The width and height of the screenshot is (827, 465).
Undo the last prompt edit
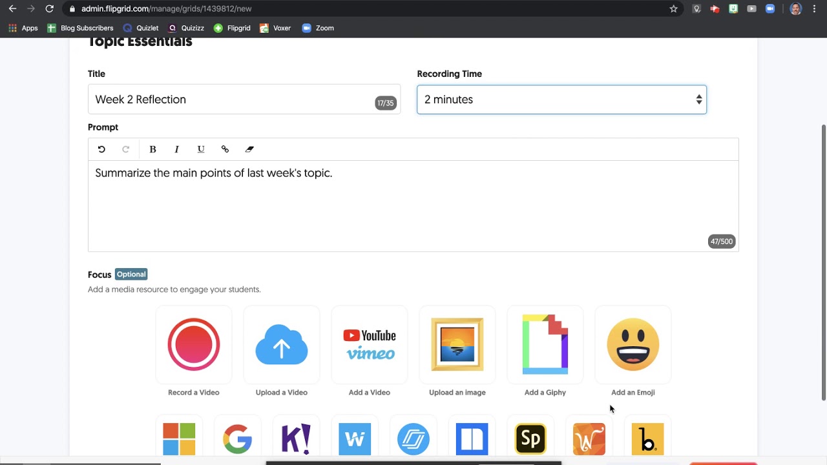tap(101, 149)
